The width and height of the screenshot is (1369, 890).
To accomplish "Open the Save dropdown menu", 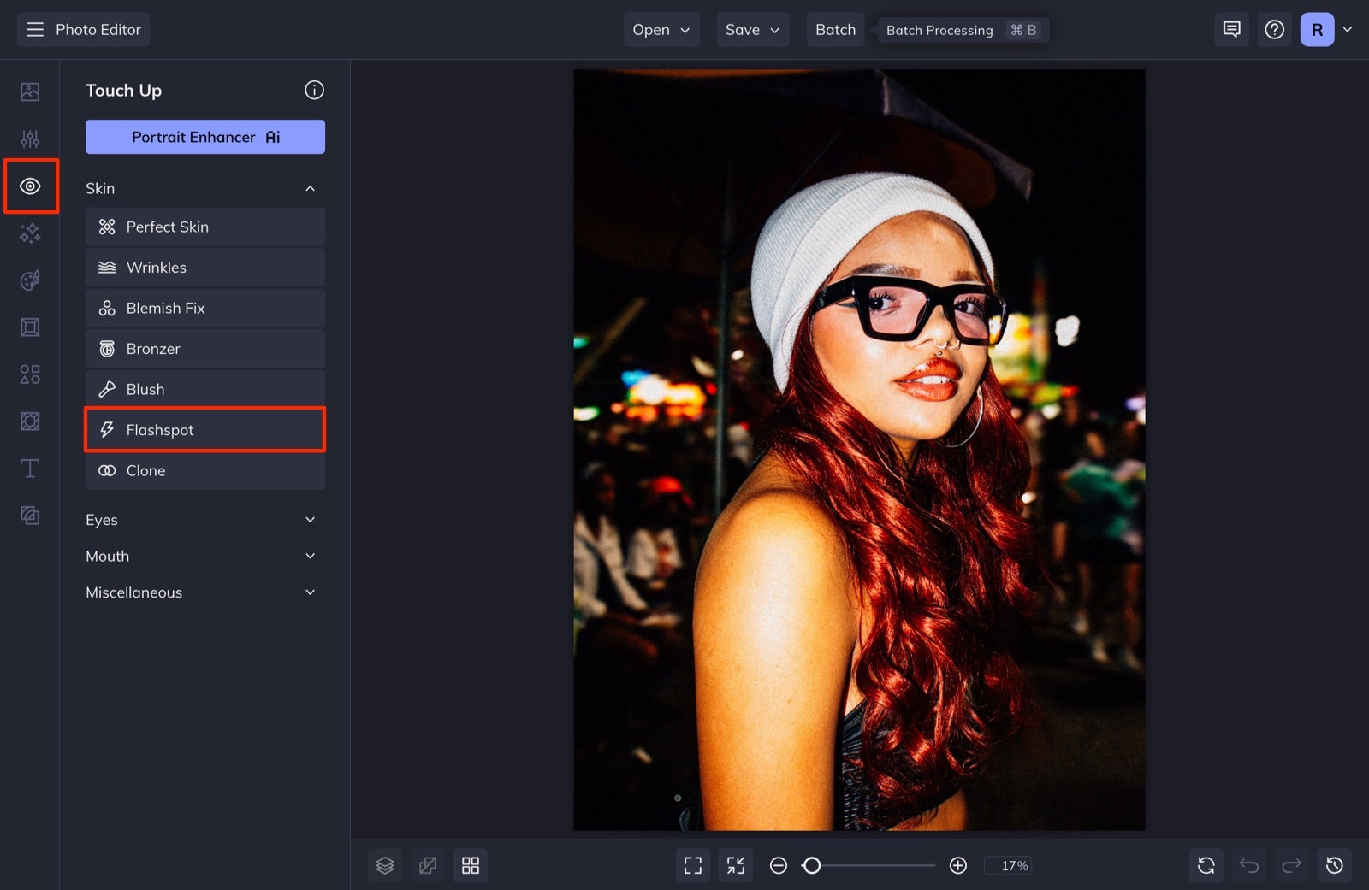I will click(752, 29).
